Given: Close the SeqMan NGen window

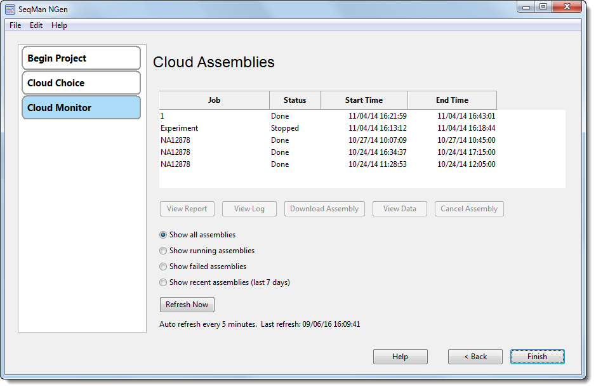Looking at the screenshot, I should click(567, 7).
